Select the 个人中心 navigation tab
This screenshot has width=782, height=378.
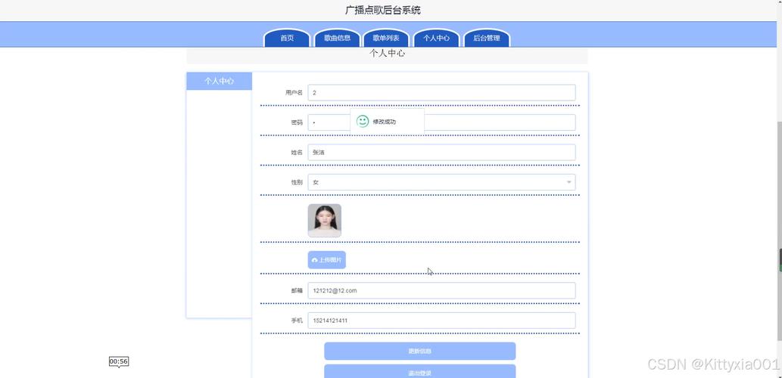tap(436, 38)
